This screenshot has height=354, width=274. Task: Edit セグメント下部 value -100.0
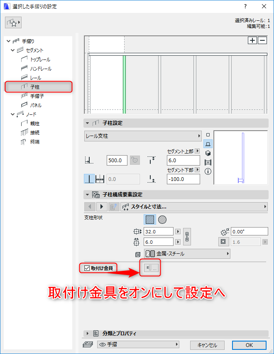(x=183, y=179)
